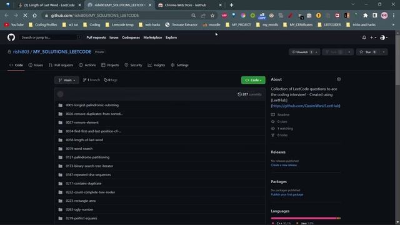
Task: Open Codespaces in top navigation
Action: 131,37
